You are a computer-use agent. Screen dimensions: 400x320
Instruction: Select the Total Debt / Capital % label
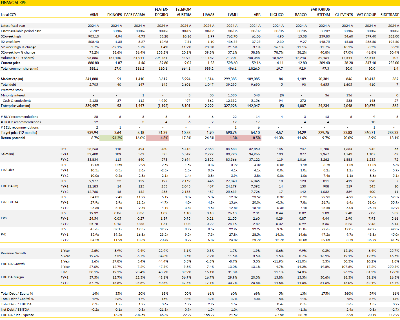(17, 299)
